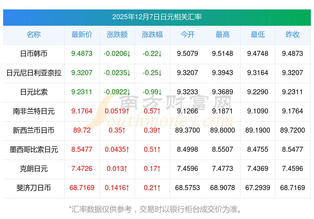This screenshot has width=314, height=219.
Task: Open the 新西兰币日币 row name
Action: (34, 130)
